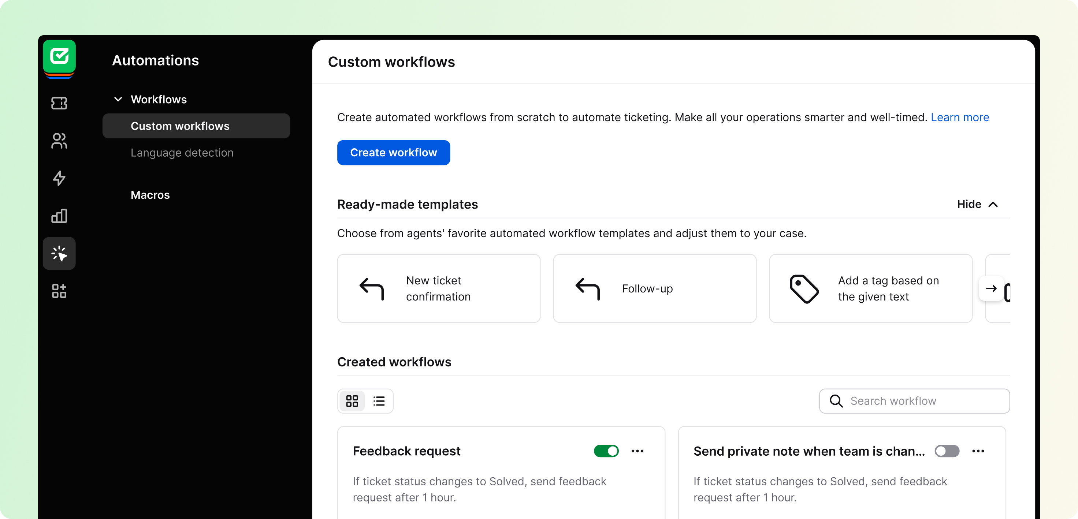Open the Tickets icon in sidebar
The height and width of the screenshot is (519, 1078).
(59, 103)
